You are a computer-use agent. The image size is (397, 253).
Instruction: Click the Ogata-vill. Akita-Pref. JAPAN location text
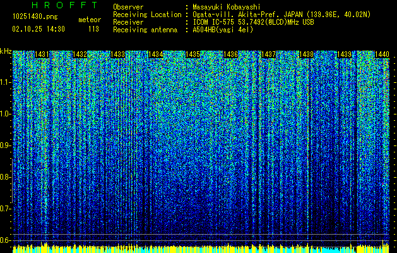click(x=281, y=15)
